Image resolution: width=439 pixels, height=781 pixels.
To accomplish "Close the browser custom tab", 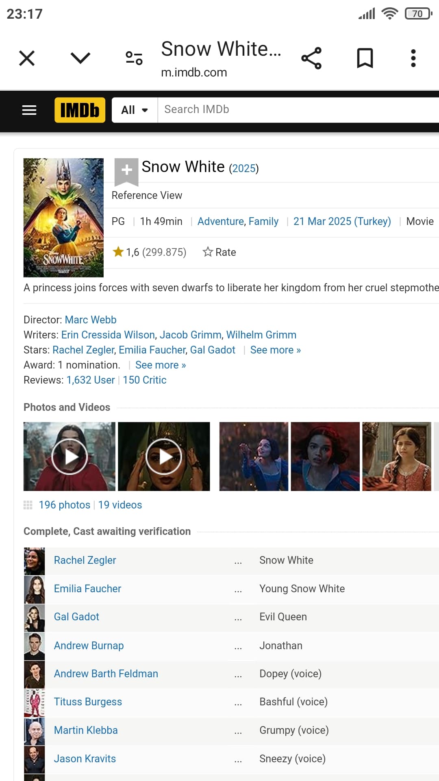I will click(27, 58).
